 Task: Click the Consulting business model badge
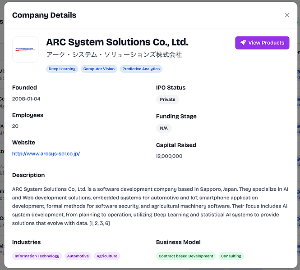point(231,256)
